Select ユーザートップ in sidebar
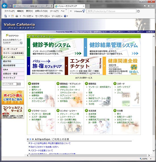The image size is (156, 162). (13, 49)
